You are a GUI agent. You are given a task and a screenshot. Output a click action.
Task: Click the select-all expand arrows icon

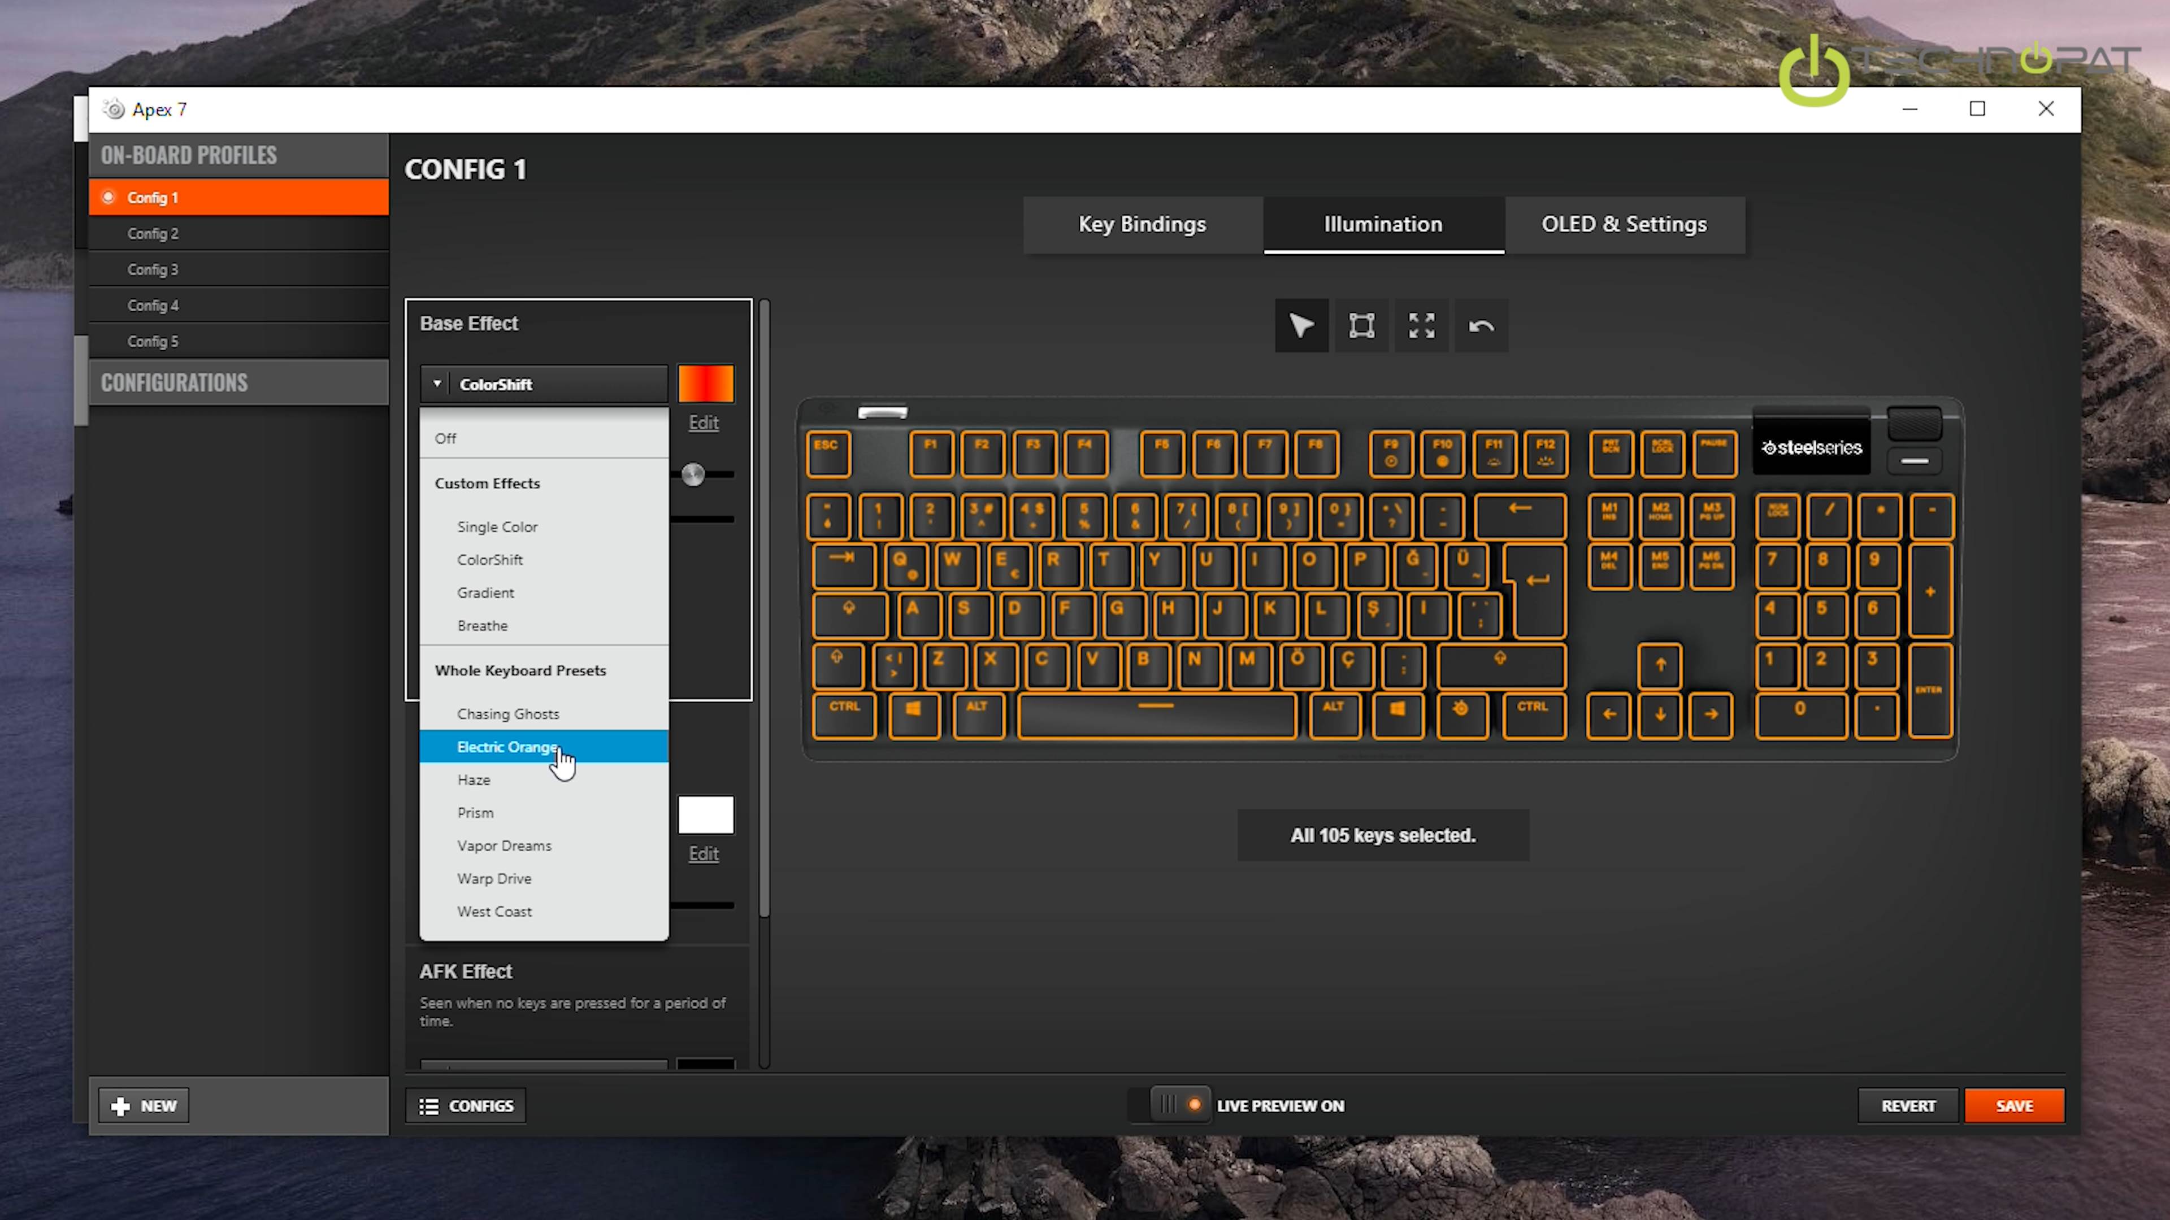pos(1421,326)
